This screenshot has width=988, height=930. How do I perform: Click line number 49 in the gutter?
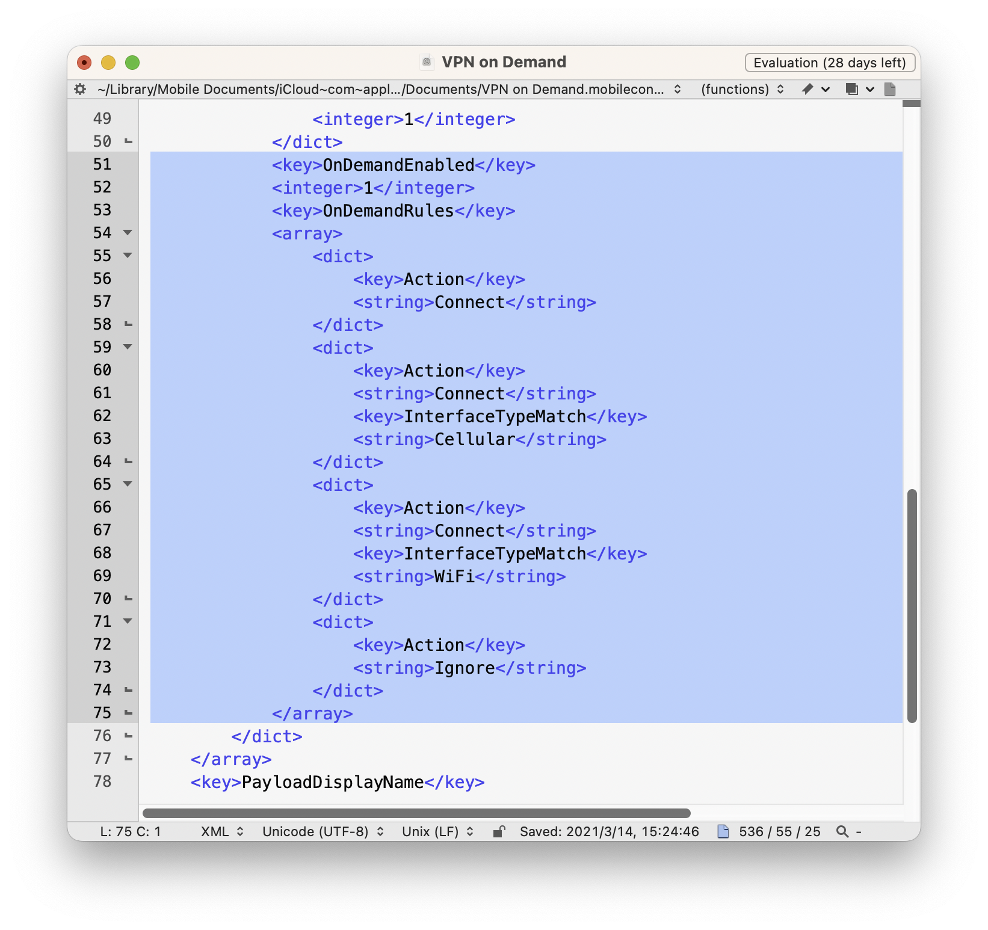(102, 119)
